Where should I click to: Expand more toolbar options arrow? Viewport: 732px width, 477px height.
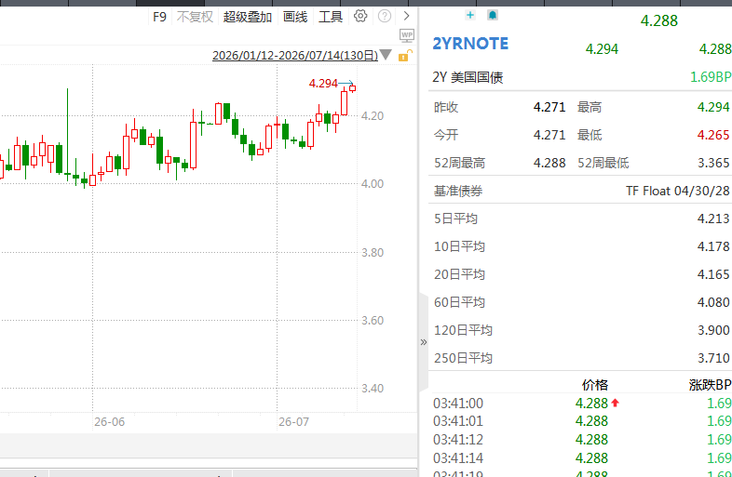407,17
